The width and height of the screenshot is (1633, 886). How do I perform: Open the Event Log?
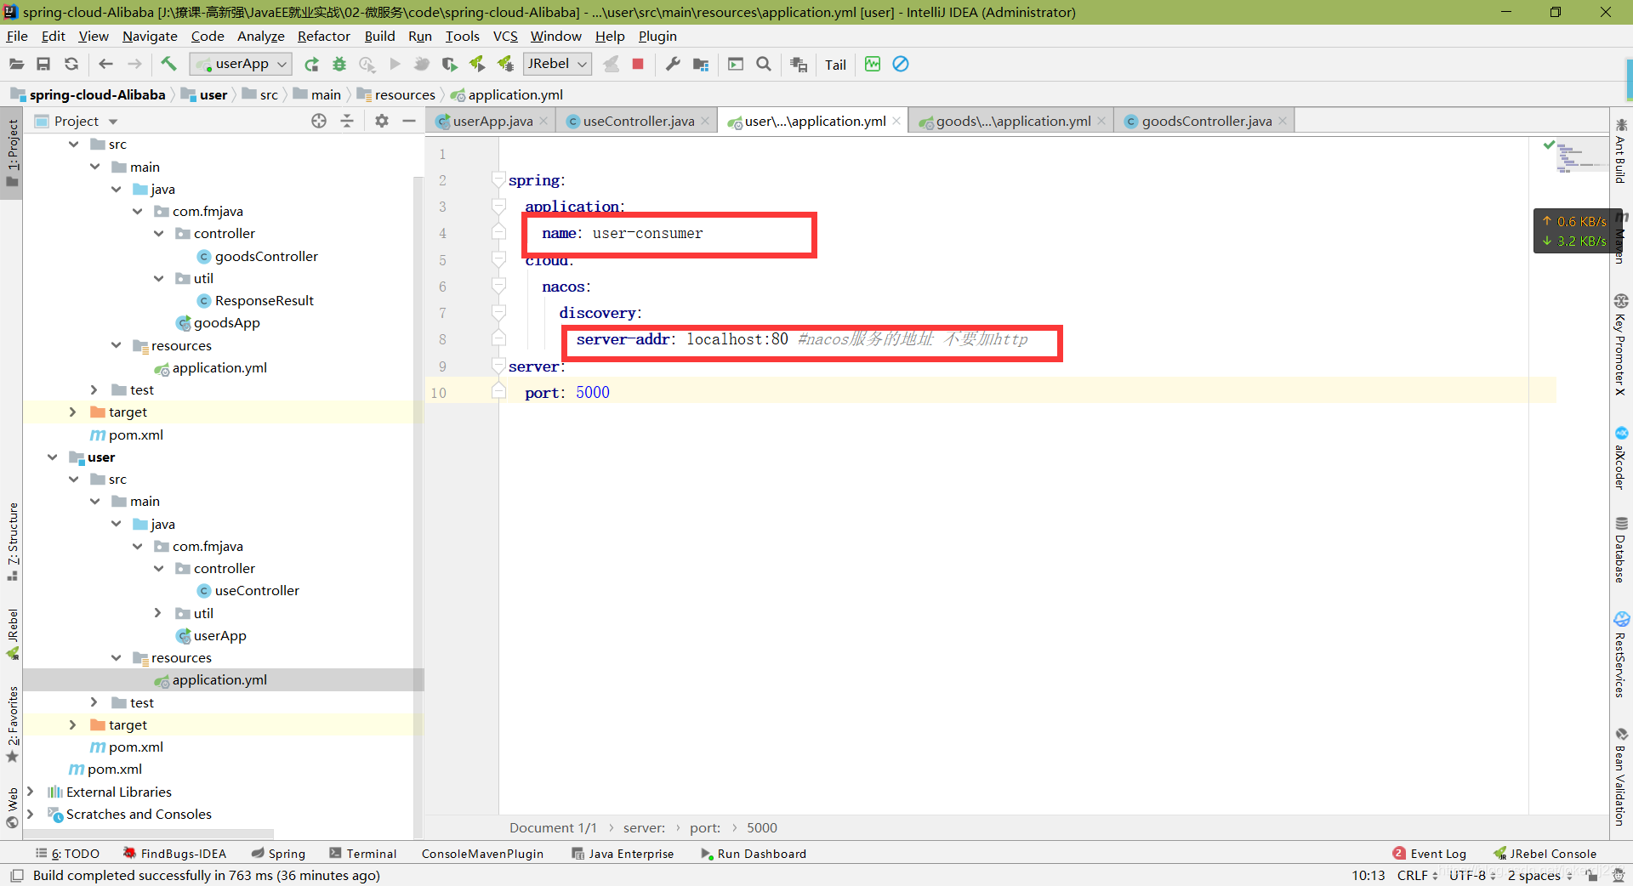coord(1430,854)
